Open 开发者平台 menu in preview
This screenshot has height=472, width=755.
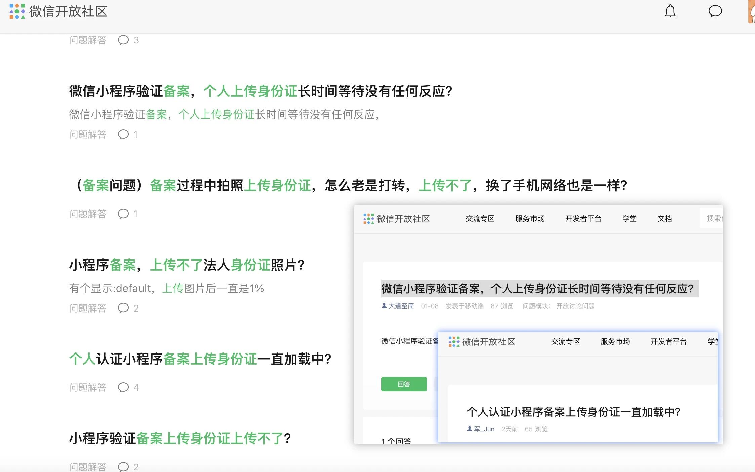(x=583, y=219)
